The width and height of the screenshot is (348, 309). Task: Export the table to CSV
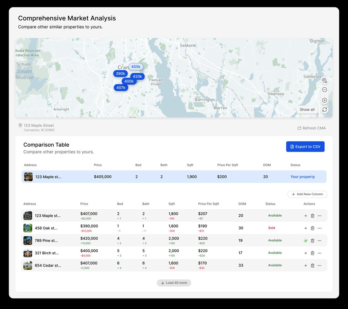(305, 147)
